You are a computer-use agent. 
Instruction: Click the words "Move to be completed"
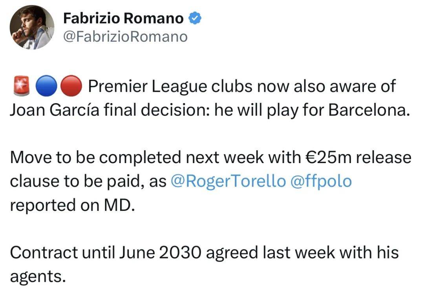point(95,158)
